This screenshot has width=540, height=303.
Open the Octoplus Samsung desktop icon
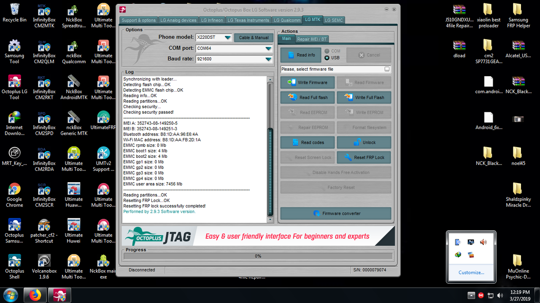tap(14, 231)
